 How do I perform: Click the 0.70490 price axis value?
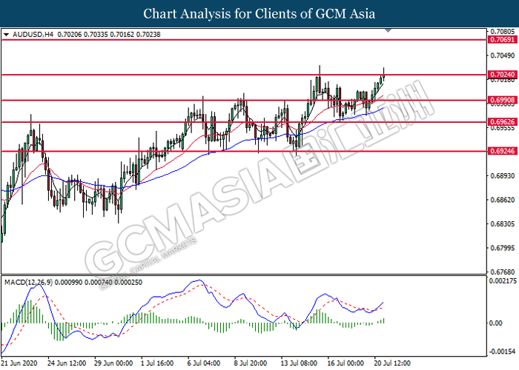[x=503, y=55]
